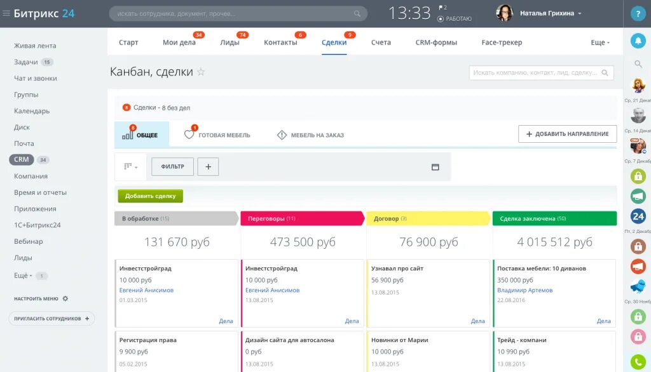
Task: Click Наталья Грихина's profile photo
Action: pos(504,13)
